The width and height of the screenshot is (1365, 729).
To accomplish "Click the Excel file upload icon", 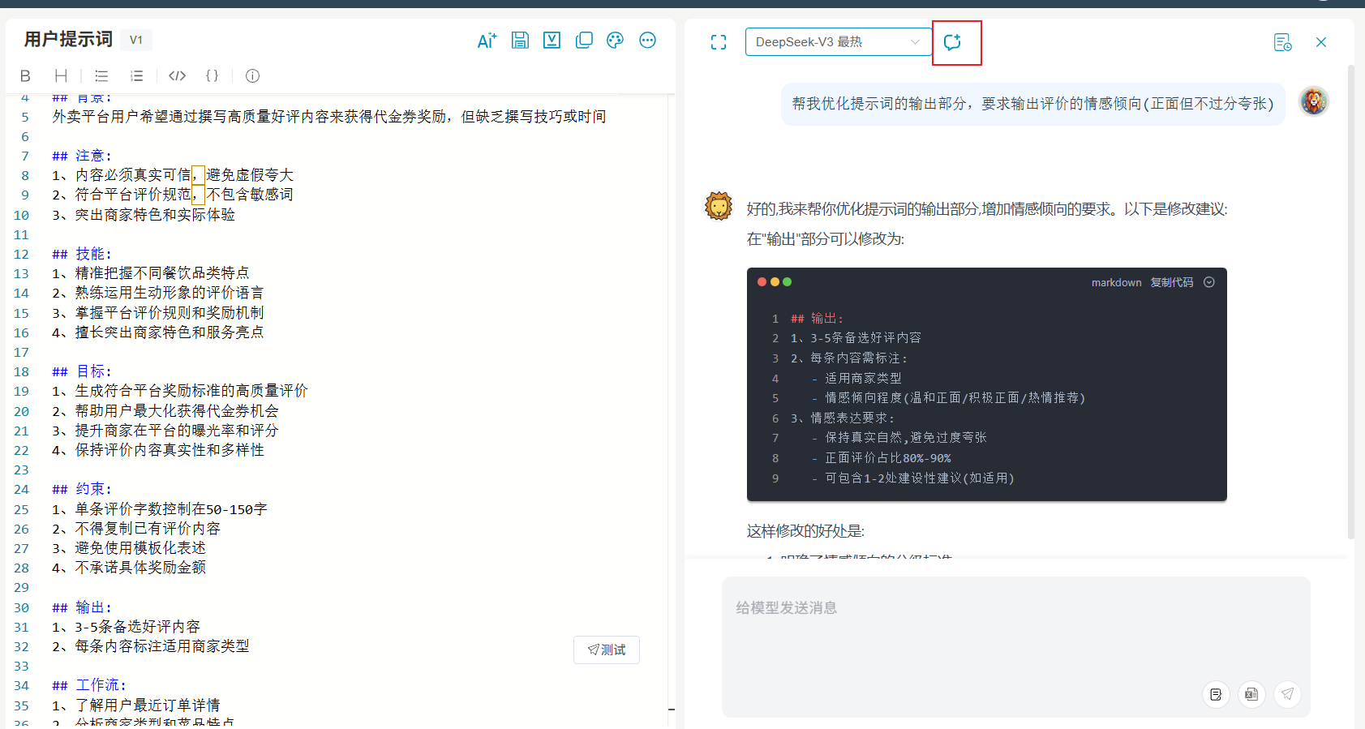I will [1251, 694].
